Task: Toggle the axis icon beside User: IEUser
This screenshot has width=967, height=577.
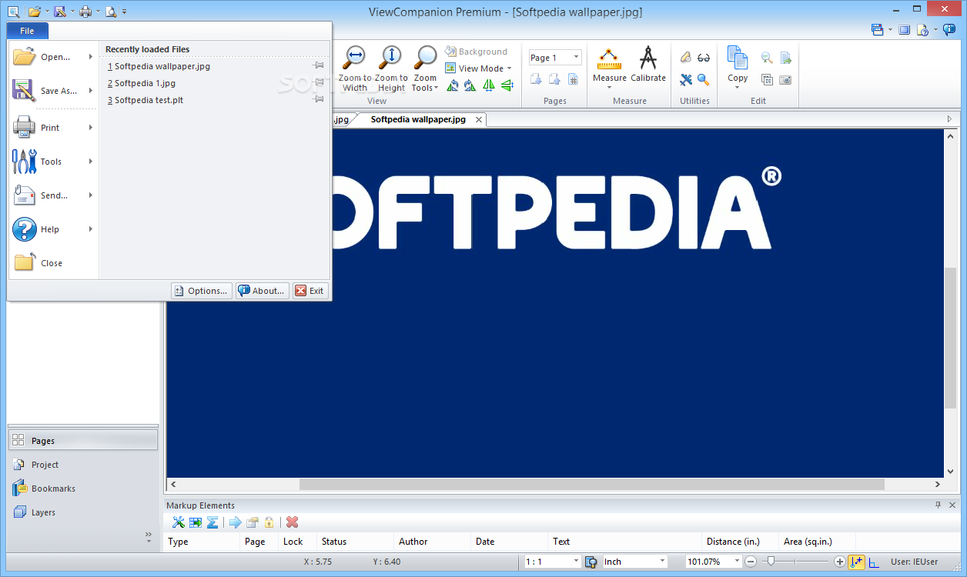Action: (x=874, y=562)
